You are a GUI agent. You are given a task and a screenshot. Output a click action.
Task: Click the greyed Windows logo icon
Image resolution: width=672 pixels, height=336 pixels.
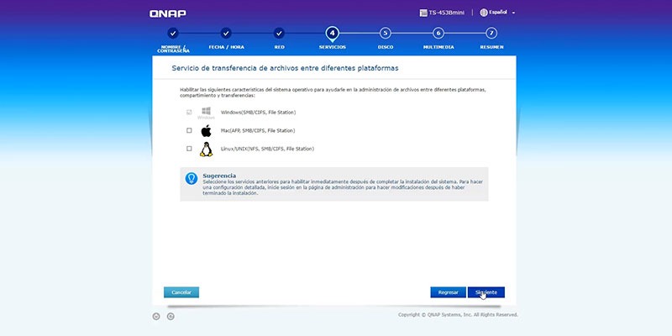coord(206,111)
